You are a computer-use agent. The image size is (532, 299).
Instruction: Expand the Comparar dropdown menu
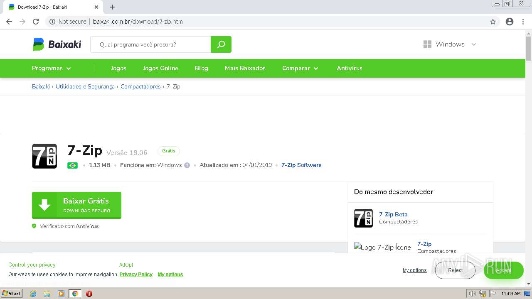(300, 68)
